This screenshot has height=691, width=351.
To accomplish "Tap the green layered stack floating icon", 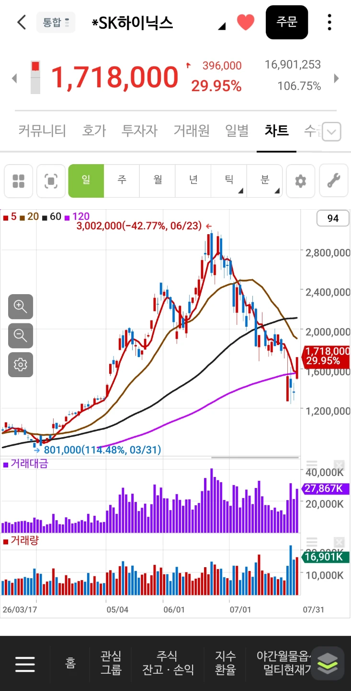I will pos(328,663).
